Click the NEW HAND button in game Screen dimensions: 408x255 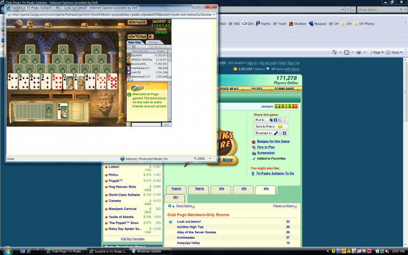[137, 22]
